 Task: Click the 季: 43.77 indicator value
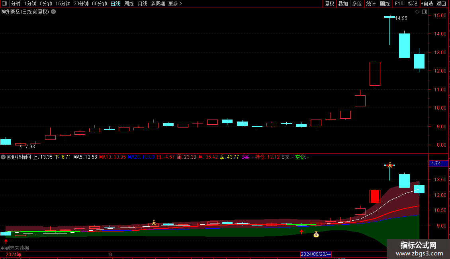pos(229,157)
